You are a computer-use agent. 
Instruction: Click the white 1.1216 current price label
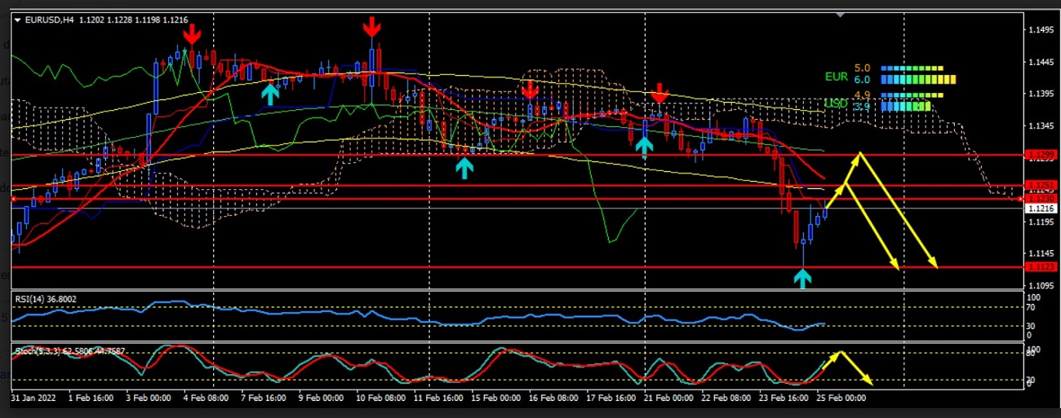point(1041,209)
